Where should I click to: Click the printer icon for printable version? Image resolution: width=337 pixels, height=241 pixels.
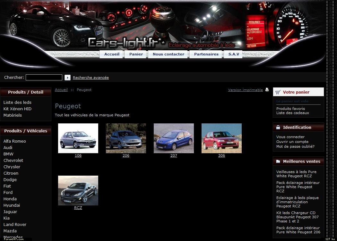coord(267,90)
